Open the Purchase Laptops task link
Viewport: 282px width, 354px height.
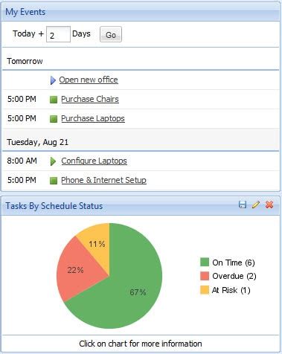(x=93, y=118)
